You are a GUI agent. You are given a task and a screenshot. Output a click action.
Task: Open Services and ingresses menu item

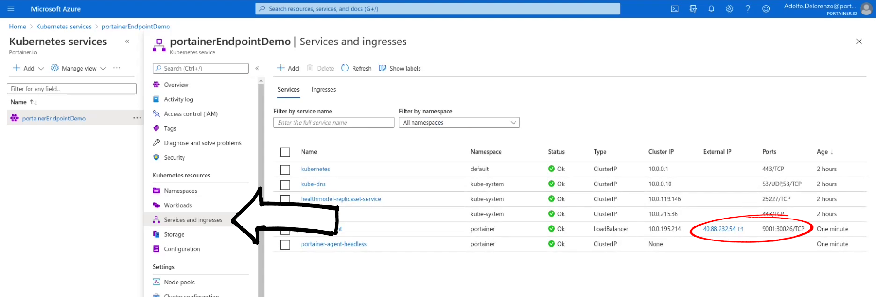pyautogui.click(x=192, y=219)
